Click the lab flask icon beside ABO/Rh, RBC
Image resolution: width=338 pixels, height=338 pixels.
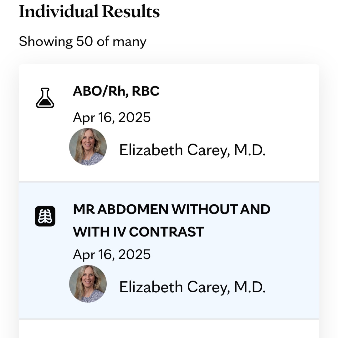click(x=45, y=98)
